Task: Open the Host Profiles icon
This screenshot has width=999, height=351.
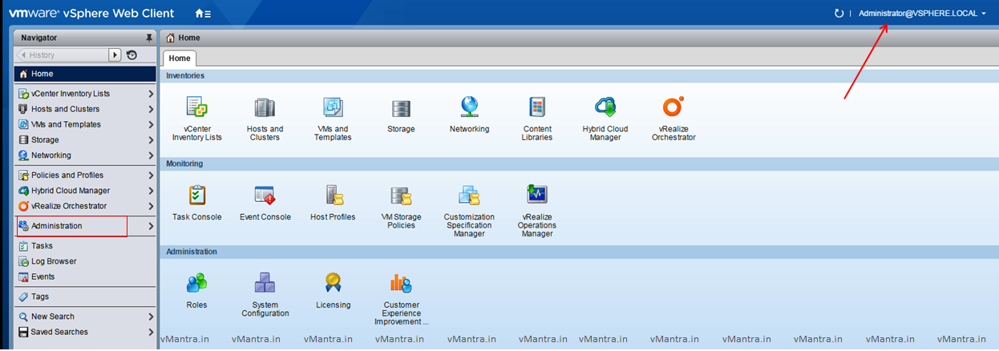Action: (334, 195)
